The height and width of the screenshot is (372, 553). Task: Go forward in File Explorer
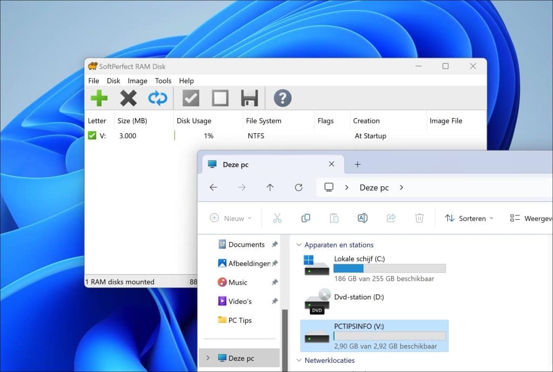point(241,187)
